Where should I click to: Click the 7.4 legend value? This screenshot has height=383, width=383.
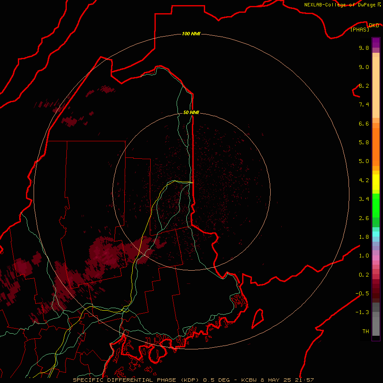(x=364, y=105)
